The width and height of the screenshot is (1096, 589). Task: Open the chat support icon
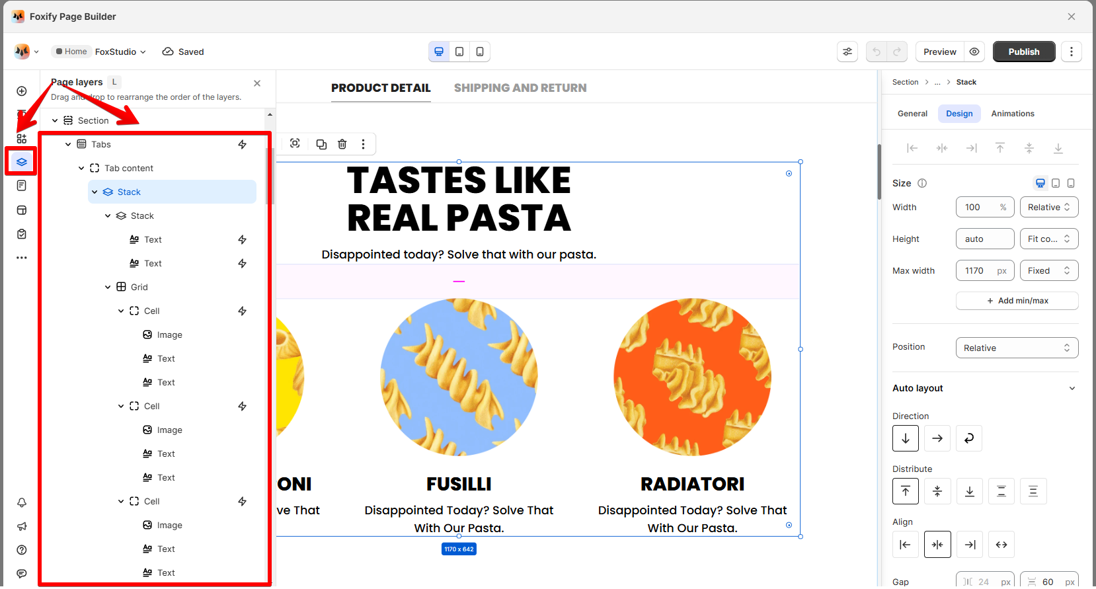[22, 574]
